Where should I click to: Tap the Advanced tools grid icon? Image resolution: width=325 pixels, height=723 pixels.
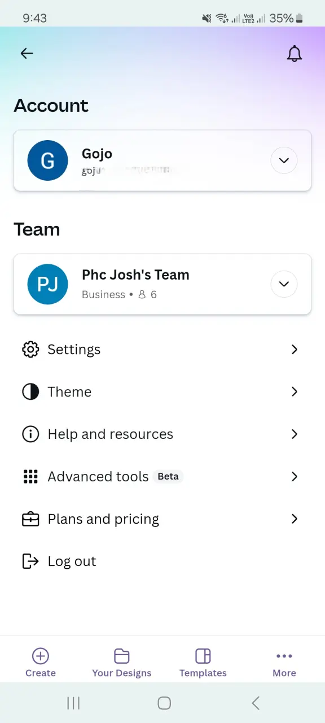30,477
